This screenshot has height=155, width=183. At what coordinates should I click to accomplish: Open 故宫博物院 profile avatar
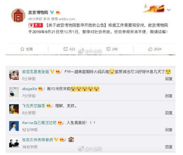point(18,16)
